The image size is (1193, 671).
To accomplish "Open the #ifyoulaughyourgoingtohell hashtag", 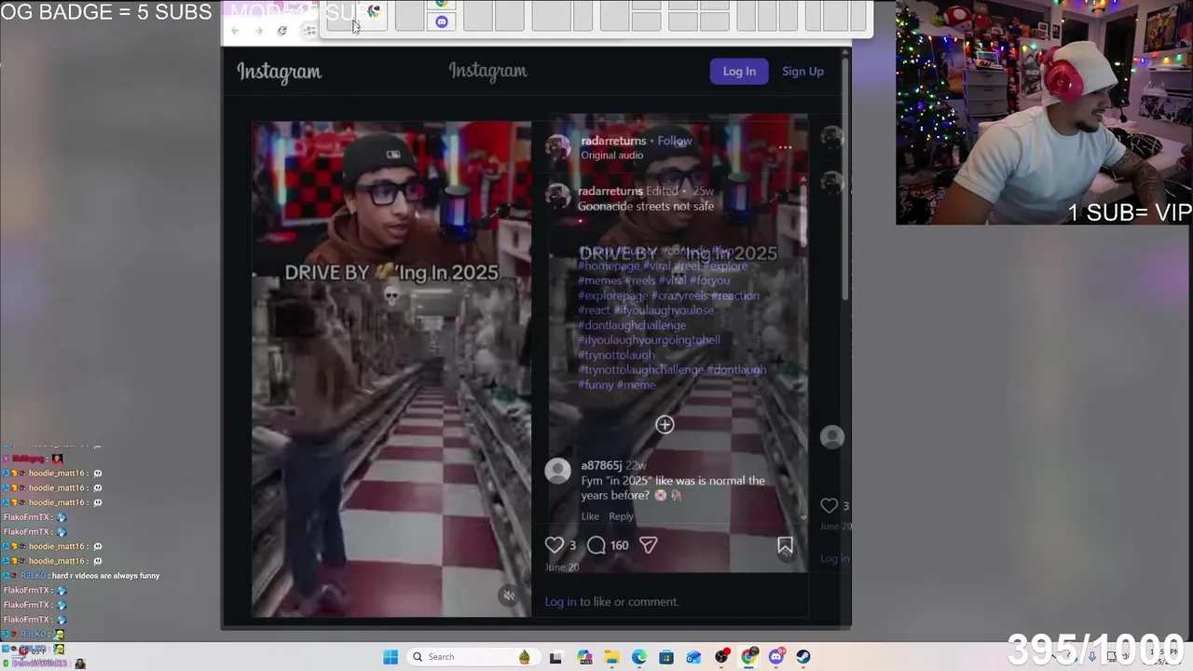I will (x=649, y=340).
